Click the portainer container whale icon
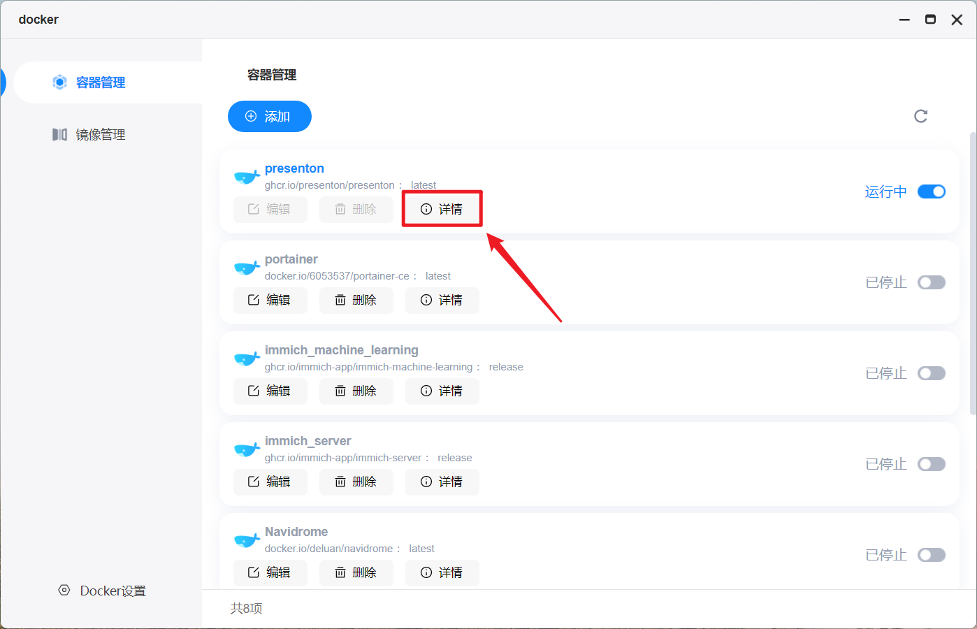 coord(247,268)
